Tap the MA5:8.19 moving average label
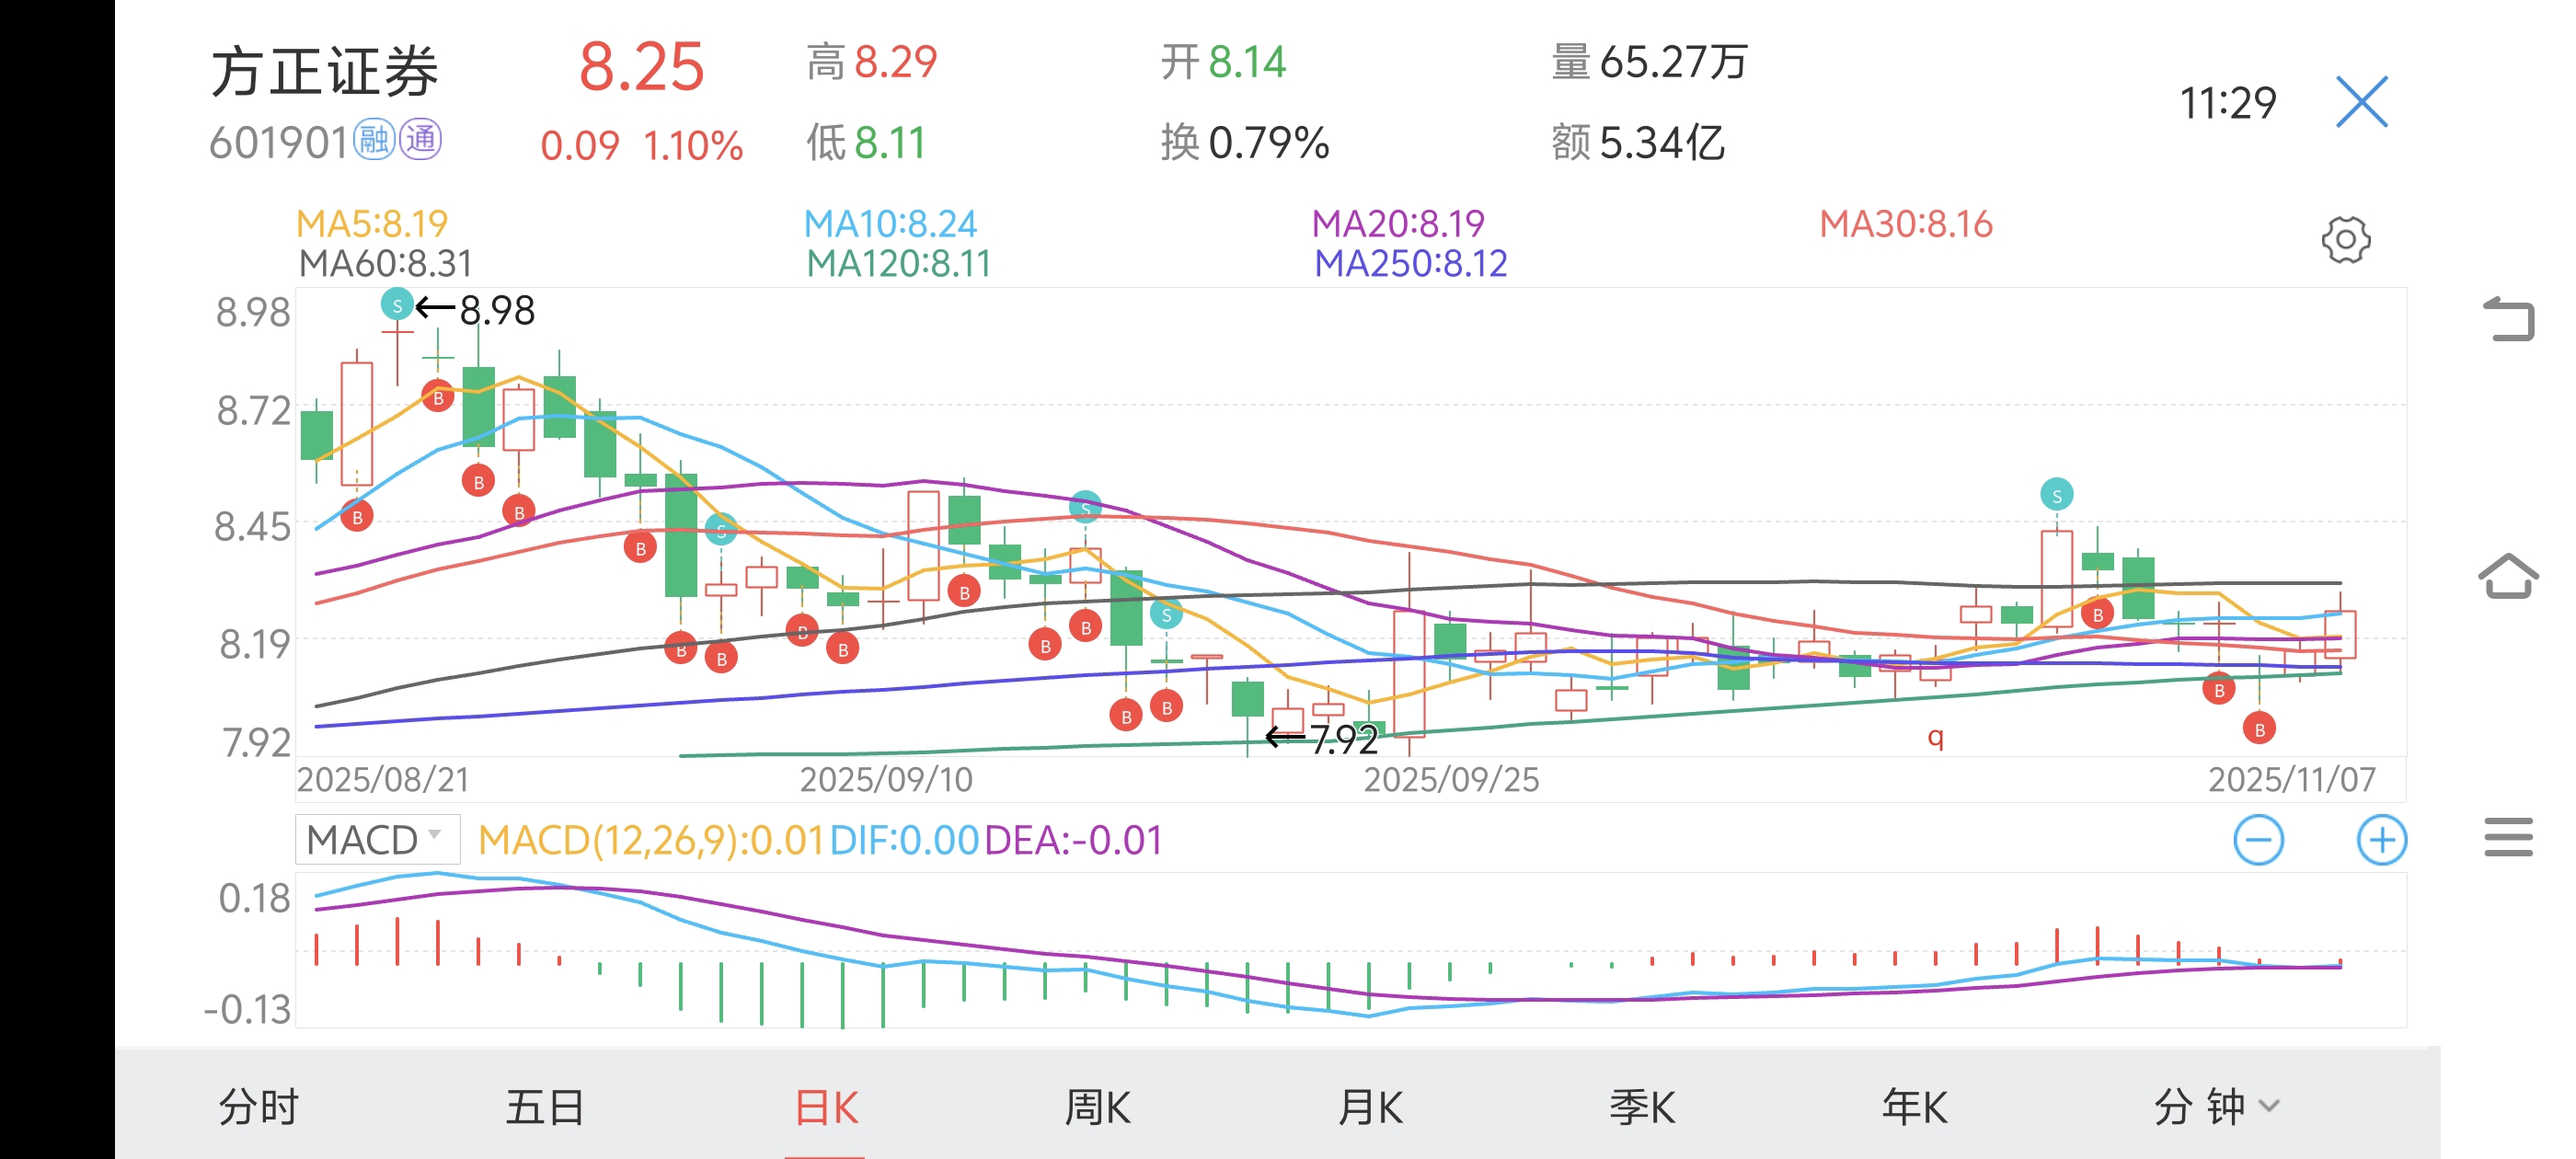 (372, 223)
